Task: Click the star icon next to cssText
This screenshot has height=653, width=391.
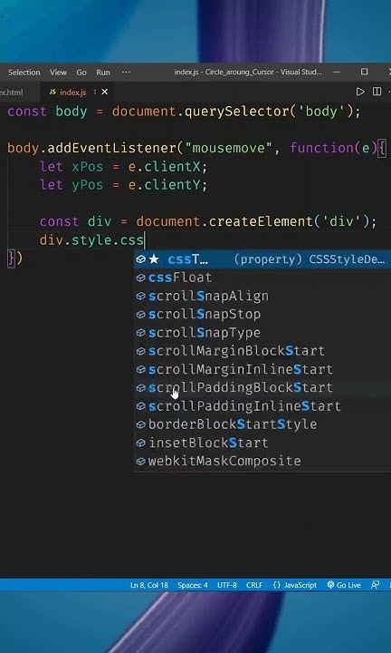Action: (x=154, y=259)
